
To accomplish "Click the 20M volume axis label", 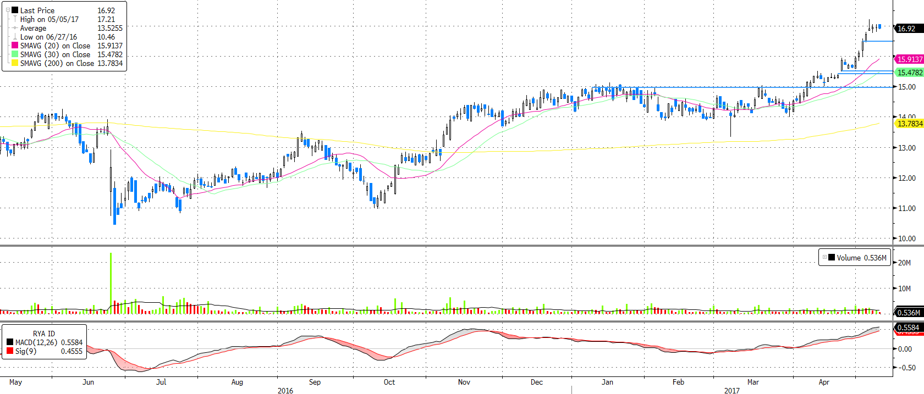I will pos(904,263).
